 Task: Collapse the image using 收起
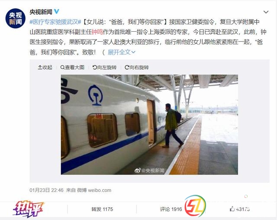tap(45, 67)
